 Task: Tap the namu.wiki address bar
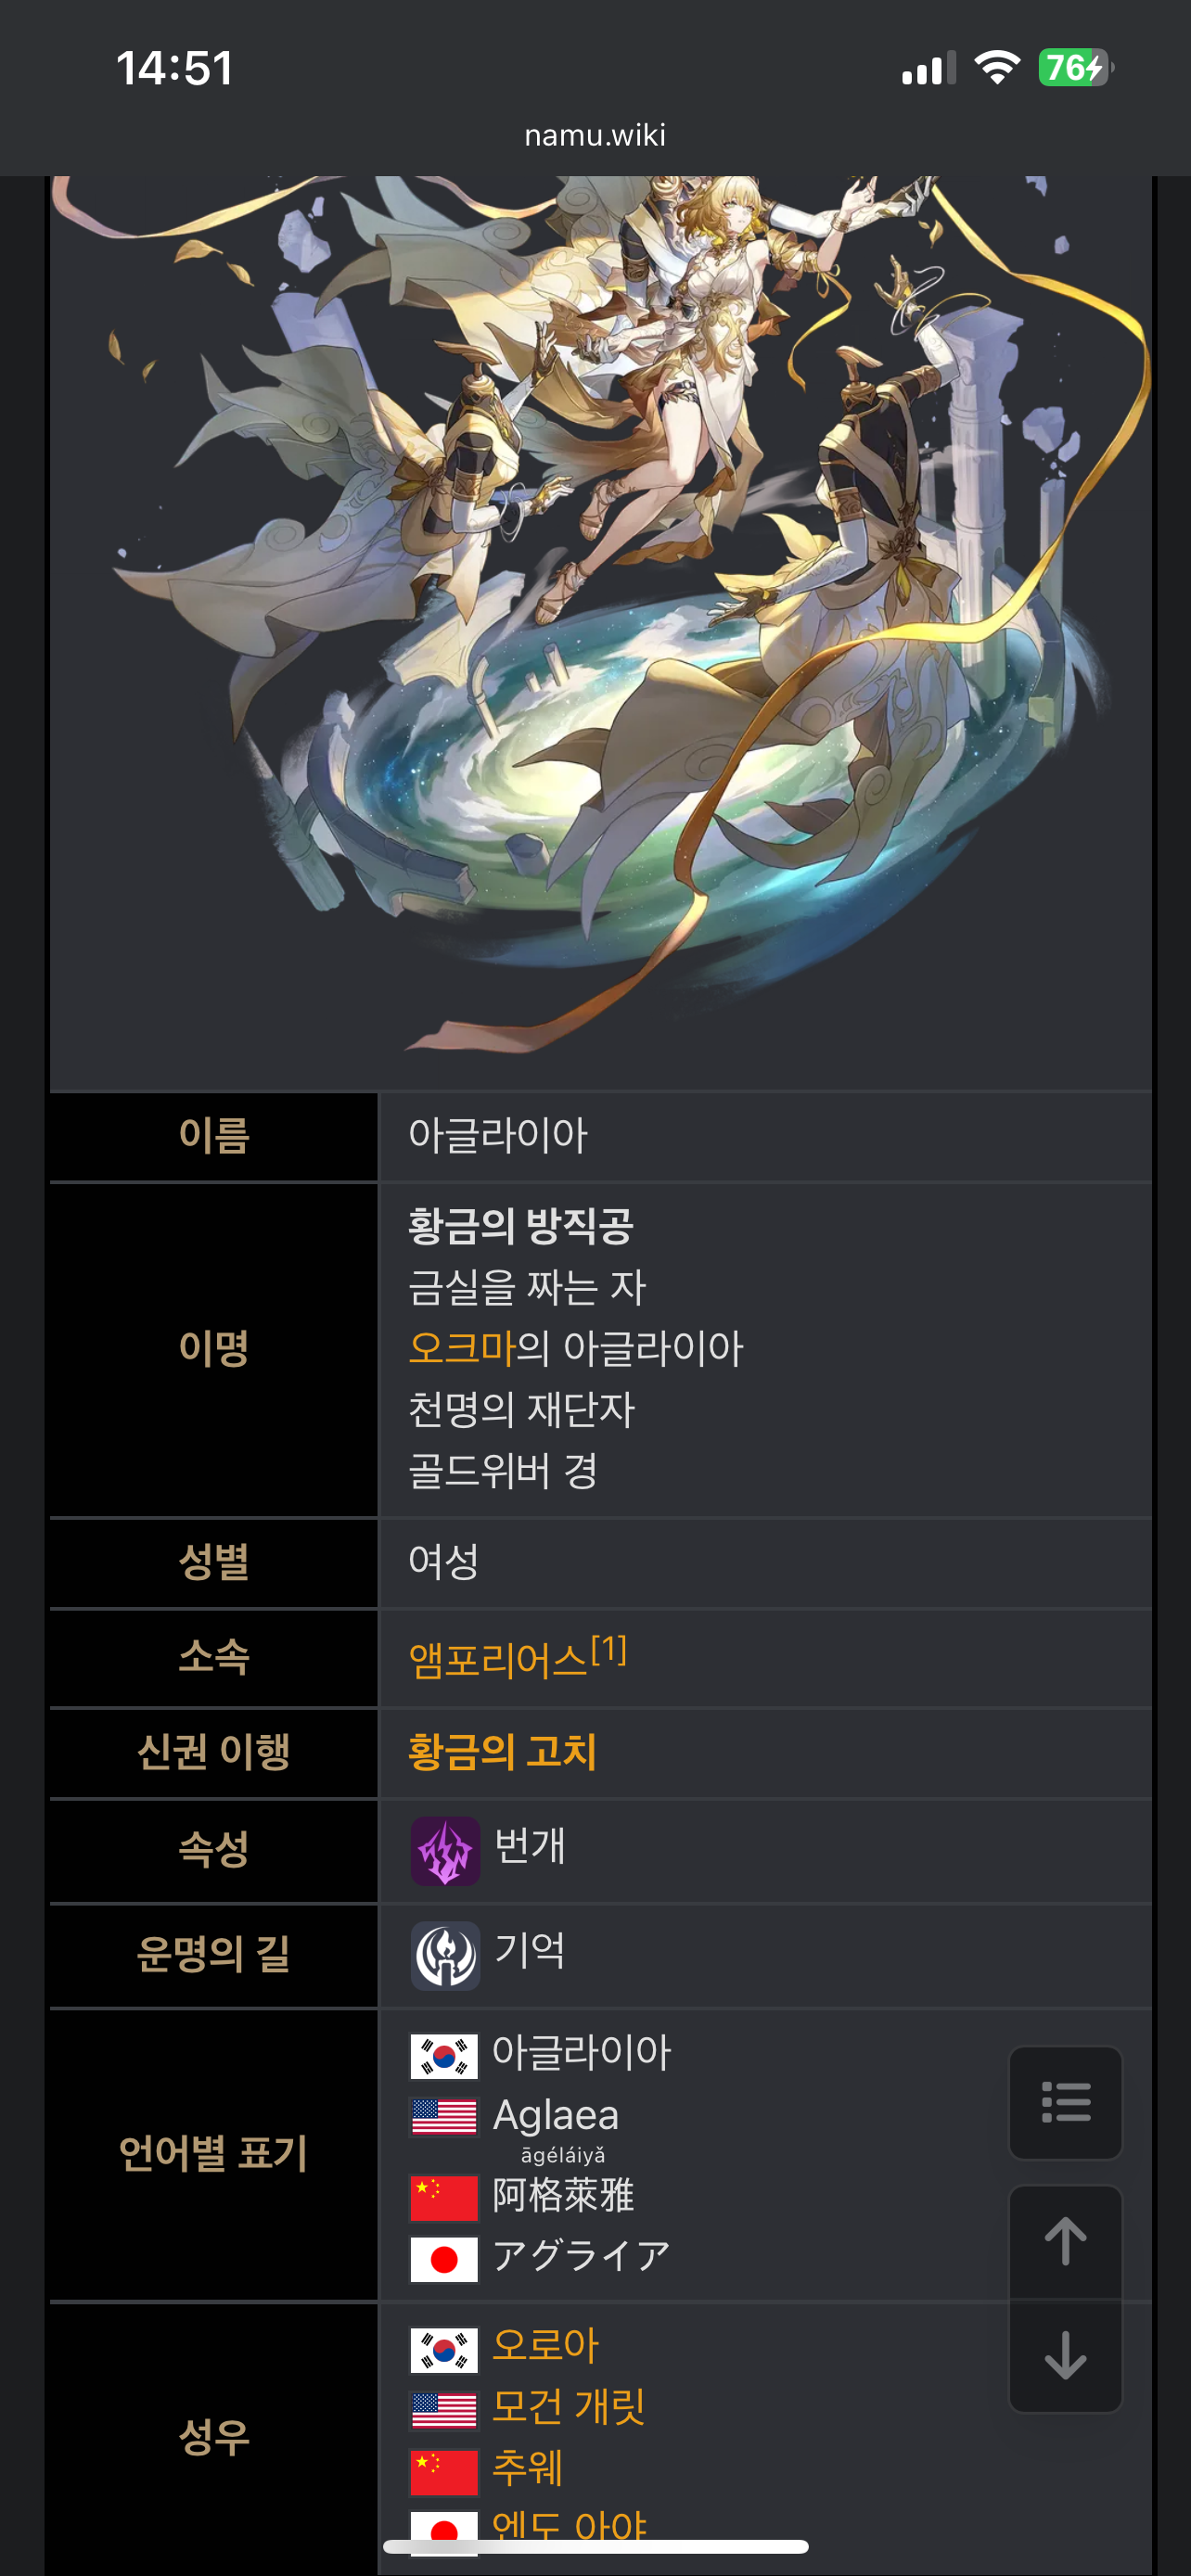595,135
